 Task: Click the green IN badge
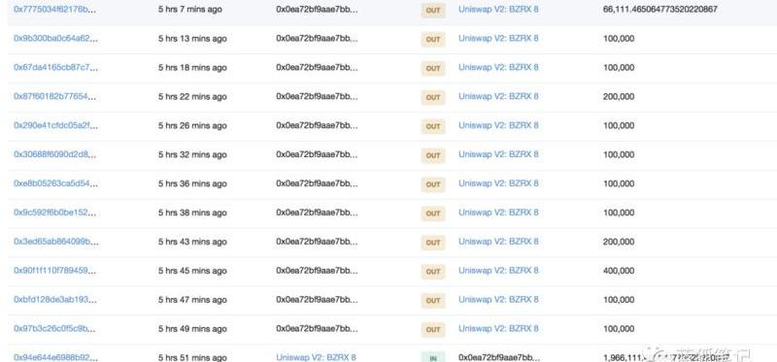433,357
